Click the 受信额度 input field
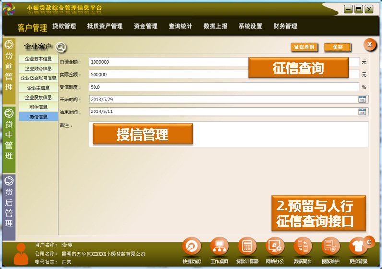 coord(224,87)
